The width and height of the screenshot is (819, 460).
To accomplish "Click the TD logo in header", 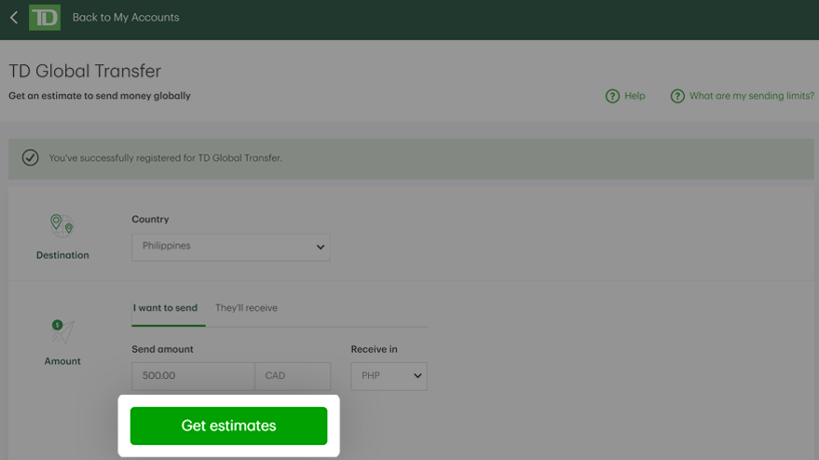I will pyautogui.click(x=45, y=18).
